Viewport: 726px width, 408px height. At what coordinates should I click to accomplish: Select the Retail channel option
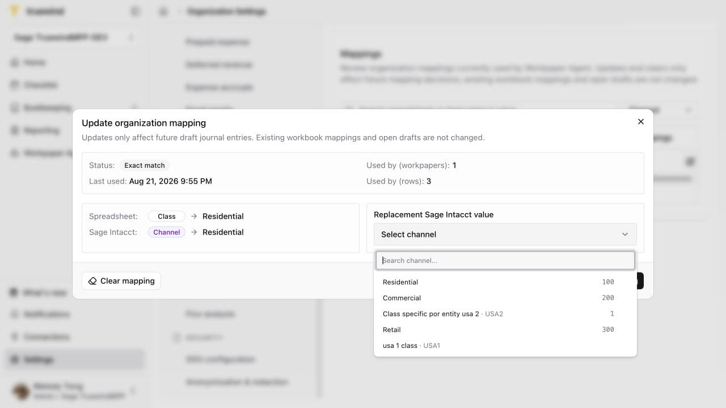pyautogui.click(x=505, y=329)
